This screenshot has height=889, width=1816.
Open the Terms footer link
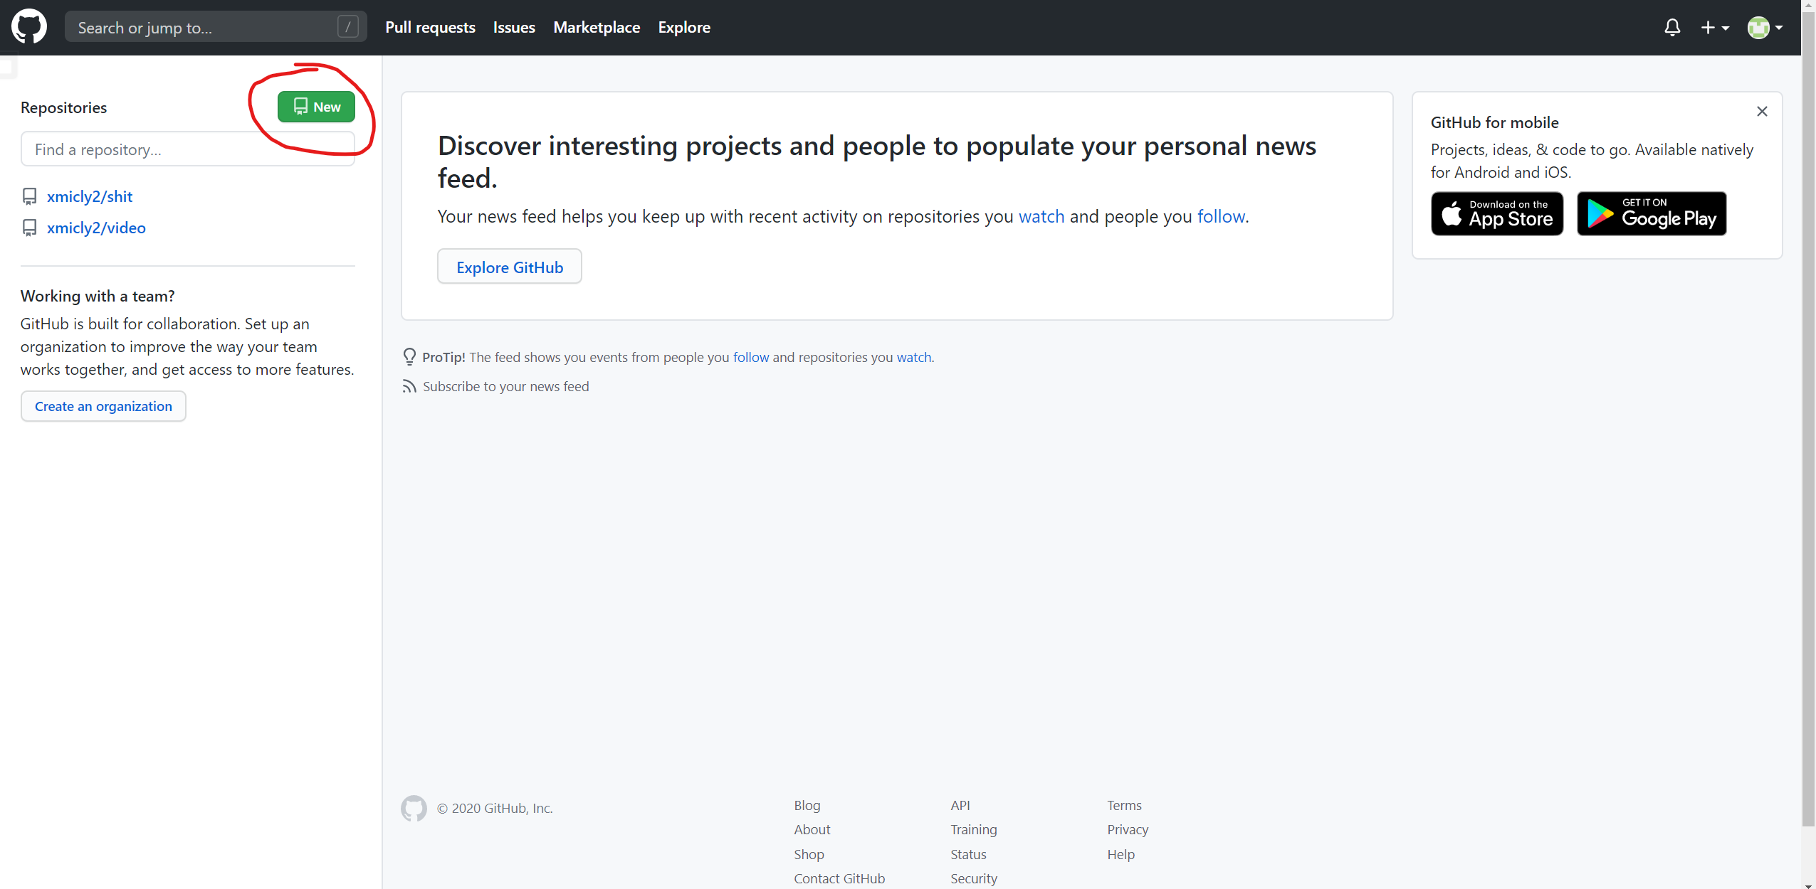[1124, 805]
